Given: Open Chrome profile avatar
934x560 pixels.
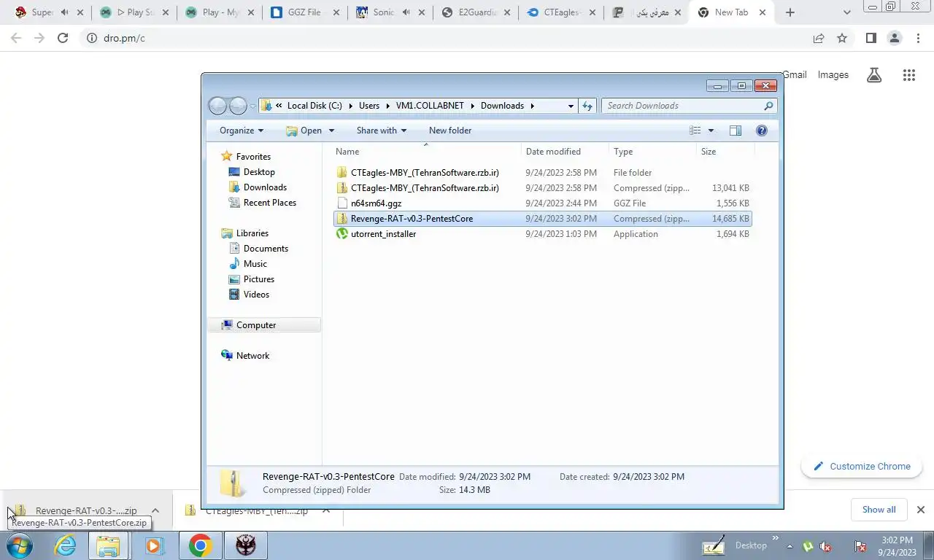Looking at the screenshot, I should click(895, 38).
